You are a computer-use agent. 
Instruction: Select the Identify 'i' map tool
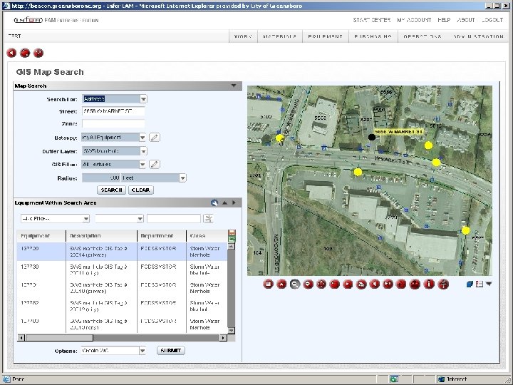click(x=429, y=284)
